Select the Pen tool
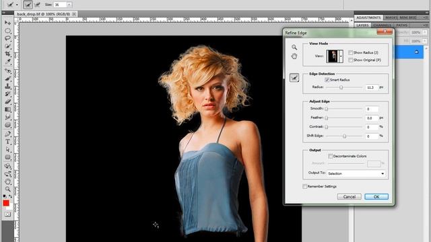Screen dimensions: 431x242 (x=7, y=134)
